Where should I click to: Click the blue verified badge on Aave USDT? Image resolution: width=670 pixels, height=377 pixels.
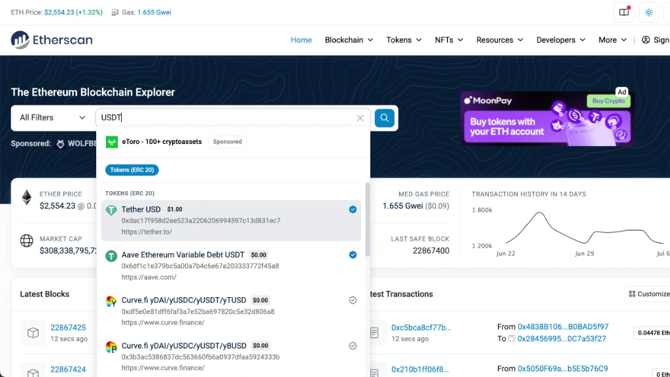(353, 255)
